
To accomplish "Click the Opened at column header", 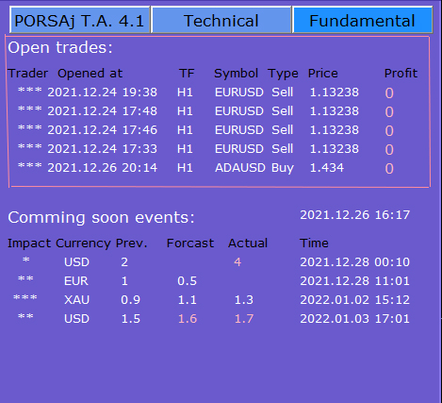I will (x=90, y=74).
